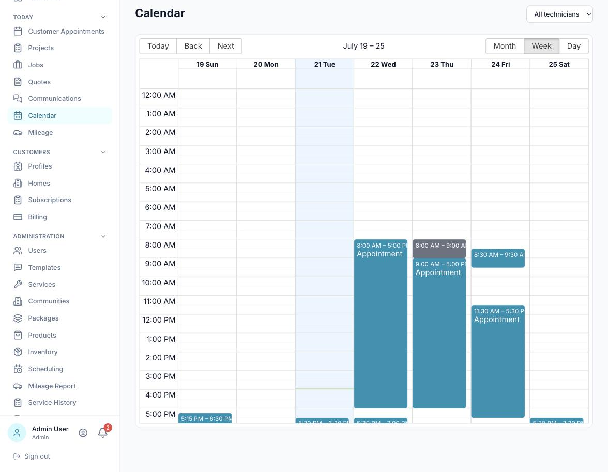The width and height of the screenshot is (608, 472).
Task: Go Back to previous week
Action: (x=193, y=46)
